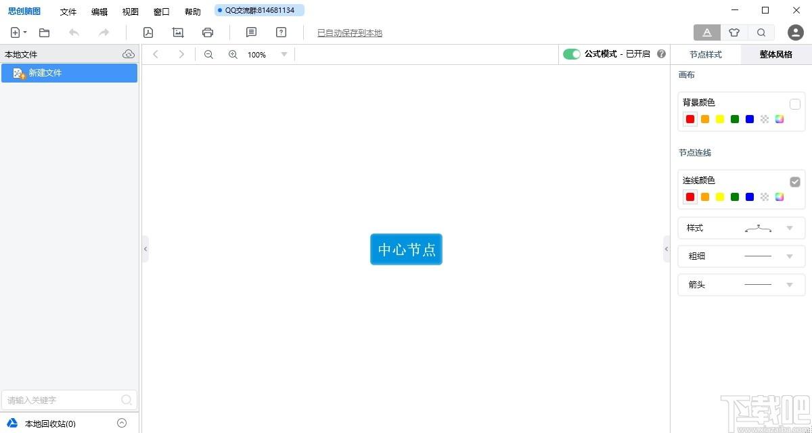Click the export as image icon
Viewport: 812px width, 433px height.
click(x=178, y=32)
